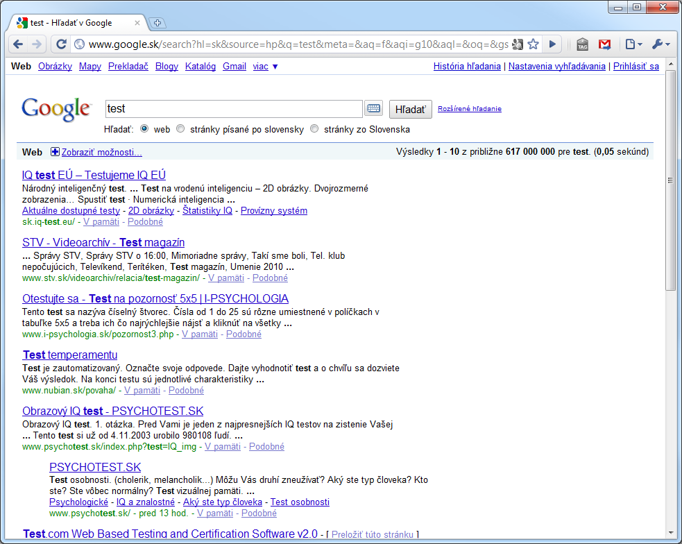Close the 'test - Hľadať v Google' tab
Image resolution: width=682 pixels, height=544 pixels.
(x=137, y=23)
